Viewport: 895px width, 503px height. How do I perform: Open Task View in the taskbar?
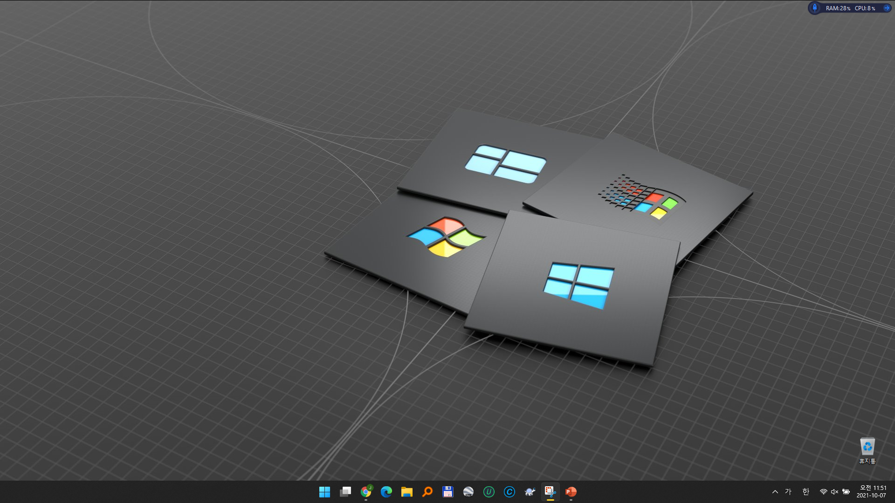point(345,492)
